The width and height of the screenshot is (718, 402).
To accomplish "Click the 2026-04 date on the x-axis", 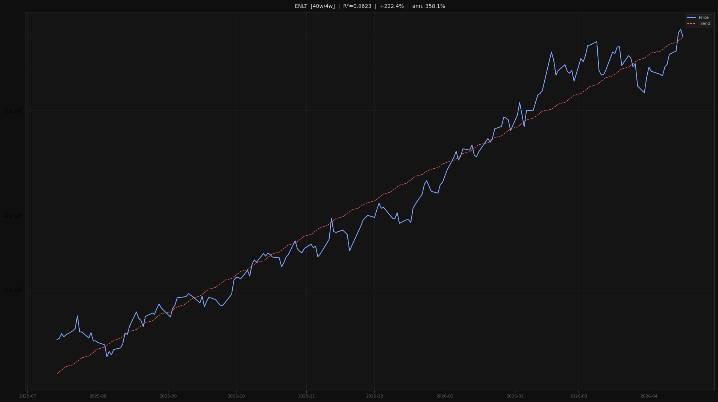I will (x=649, y=396).
